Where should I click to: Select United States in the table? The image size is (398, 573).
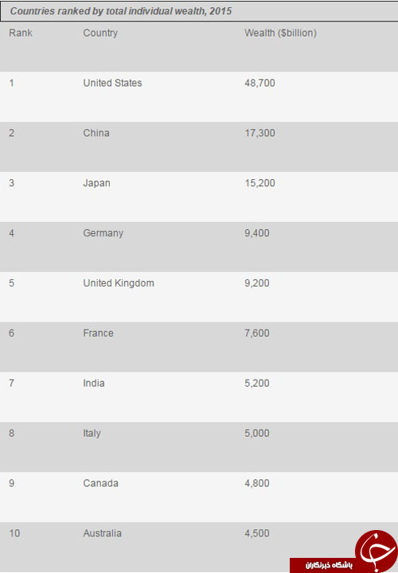(112, 83)
